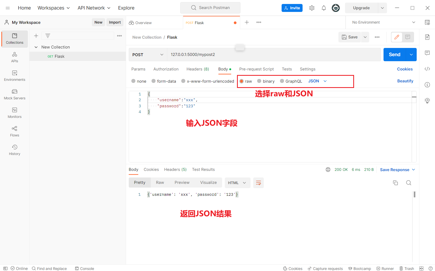This screenshot has width=435, height=271.
Task: Open the network globe icon
Action: pyautogui.click(x=328, y=170)
